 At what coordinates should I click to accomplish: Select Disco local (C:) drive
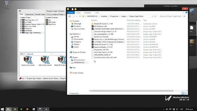(x=79, y=60)
